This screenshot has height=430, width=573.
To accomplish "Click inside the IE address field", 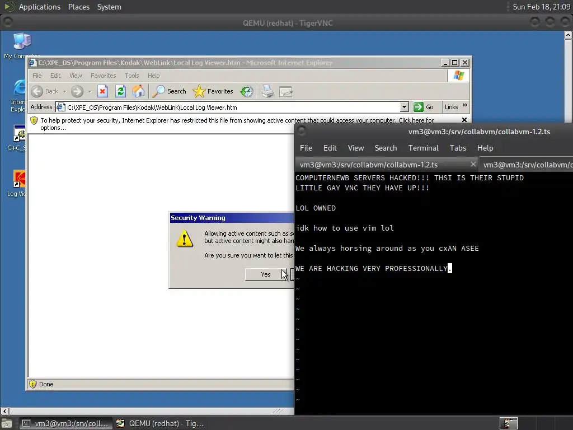I will [x=233, y=107].
